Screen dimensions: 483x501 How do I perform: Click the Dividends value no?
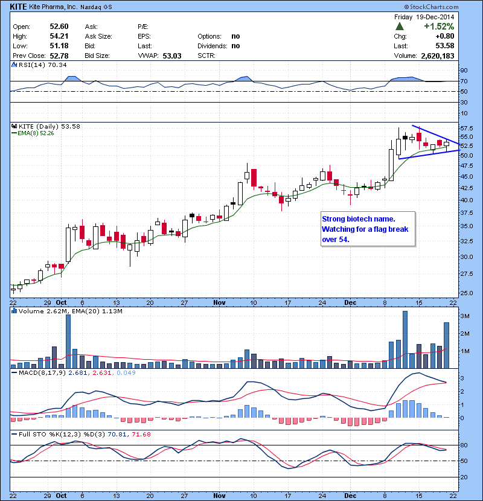click(x=235, y=46)
